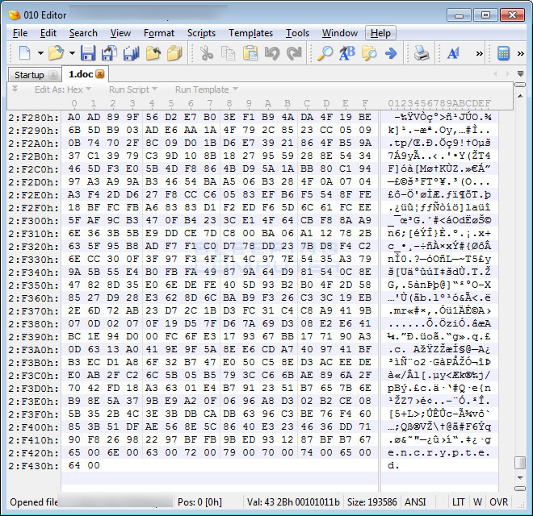Image resolution: width=533 pixels, height=516 pixels.
Task: Open the Run Script dropdown
Action: coord(133,89)
